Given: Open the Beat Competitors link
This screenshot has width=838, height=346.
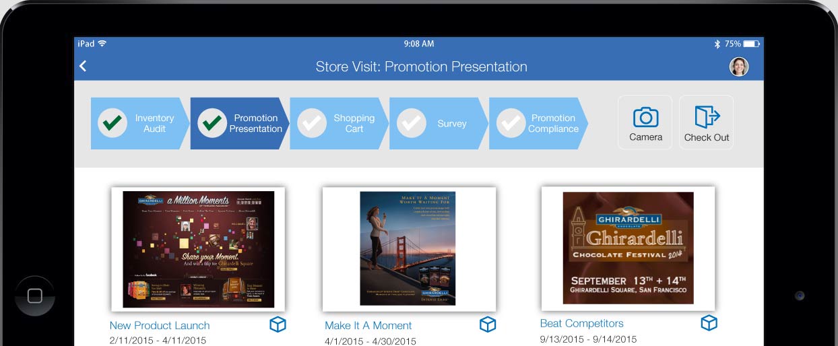Looking at the screenshot, I should click(x=582, y=323).
